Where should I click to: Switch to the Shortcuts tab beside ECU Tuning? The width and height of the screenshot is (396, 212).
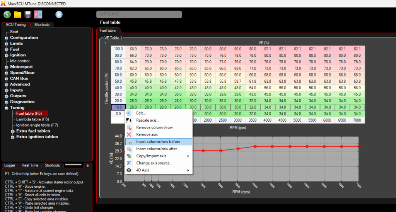(x=42, y=25)
